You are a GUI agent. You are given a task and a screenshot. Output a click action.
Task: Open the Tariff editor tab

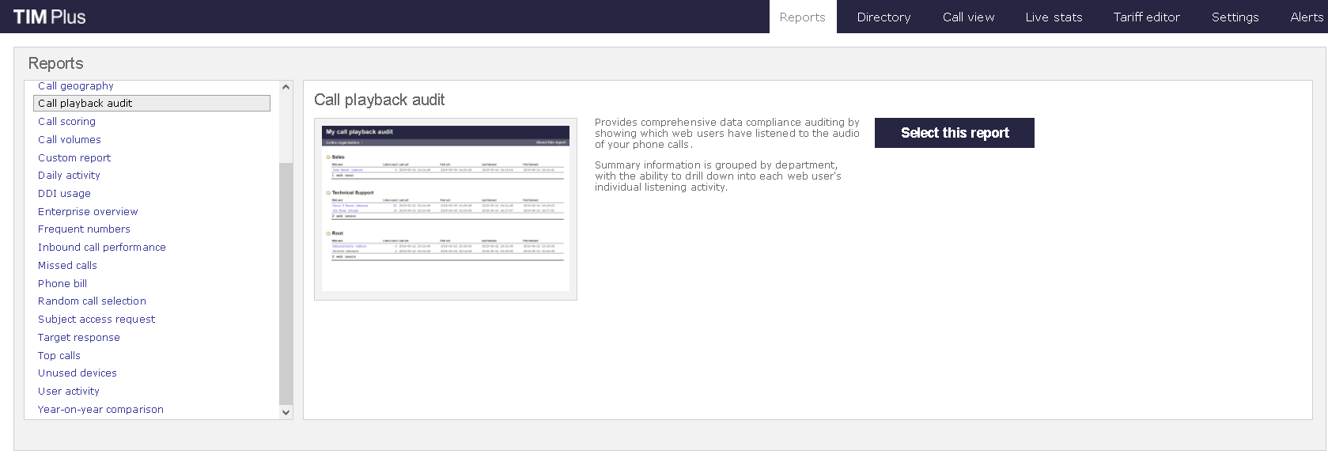click(x=1146, y=17)
